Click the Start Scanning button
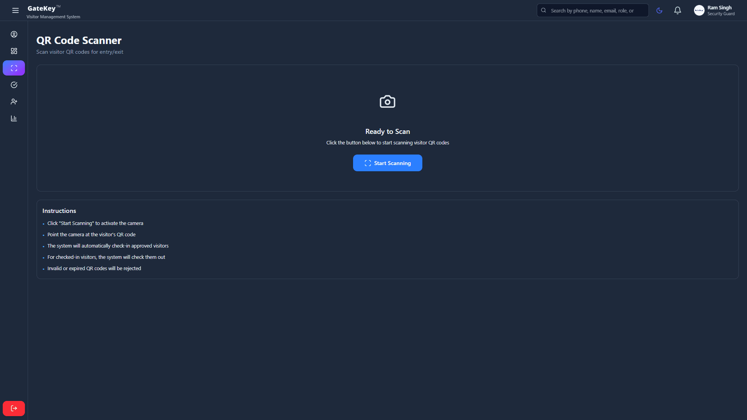747x420 pixels. coord(387,163)
